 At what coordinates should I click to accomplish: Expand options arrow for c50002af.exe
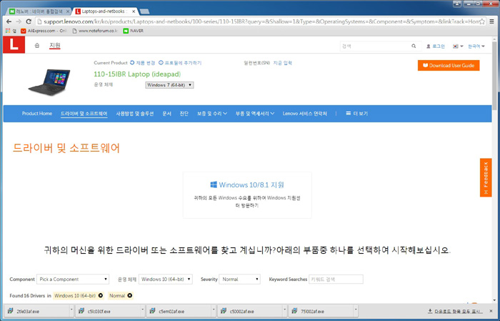tap(285, 310)
